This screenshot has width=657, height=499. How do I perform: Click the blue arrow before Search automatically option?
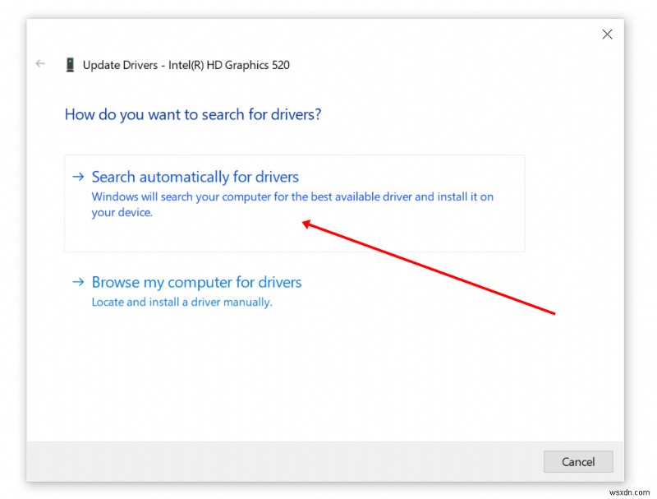pyautogui.click(x=78, y=176)
